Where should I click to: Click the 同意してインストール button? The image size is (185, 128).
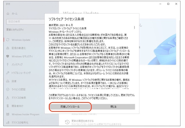coord(70,107)
